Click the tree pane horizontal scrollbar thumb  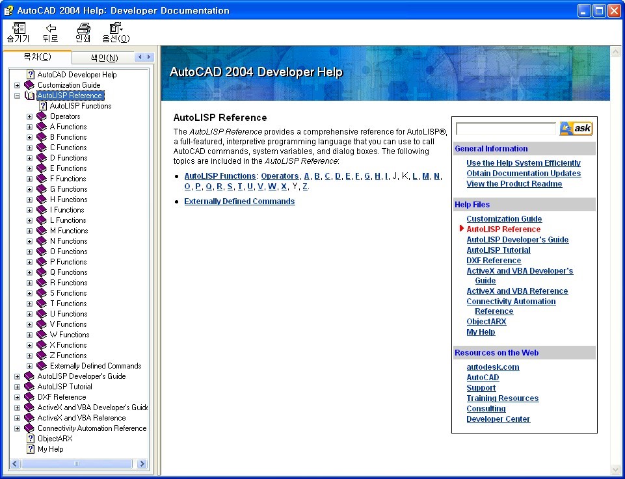point(77,464)
